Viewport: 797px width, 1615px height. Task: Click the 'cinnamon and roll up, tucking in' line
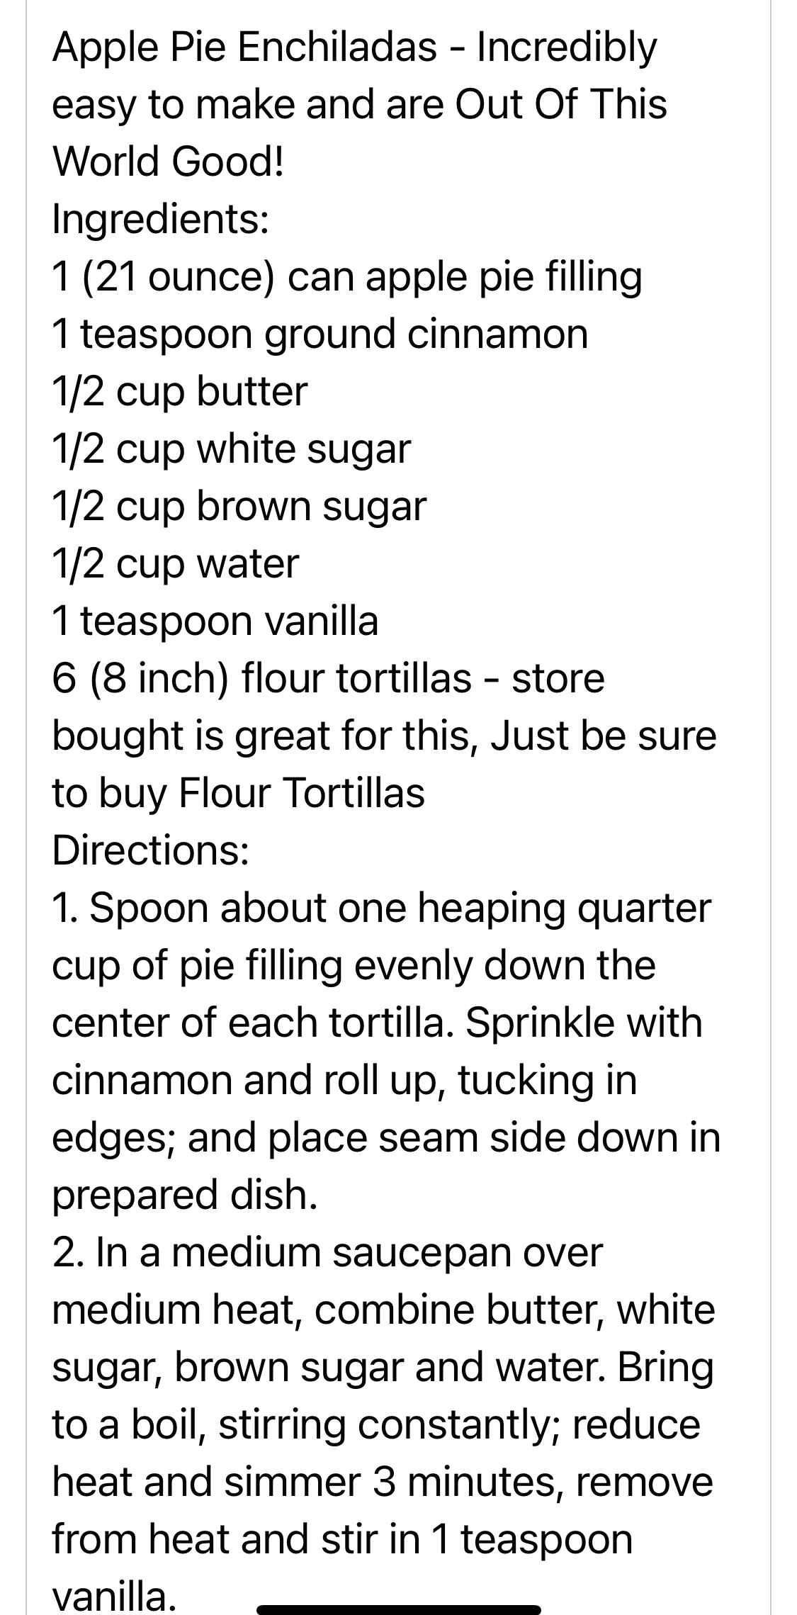[344, 1079]
